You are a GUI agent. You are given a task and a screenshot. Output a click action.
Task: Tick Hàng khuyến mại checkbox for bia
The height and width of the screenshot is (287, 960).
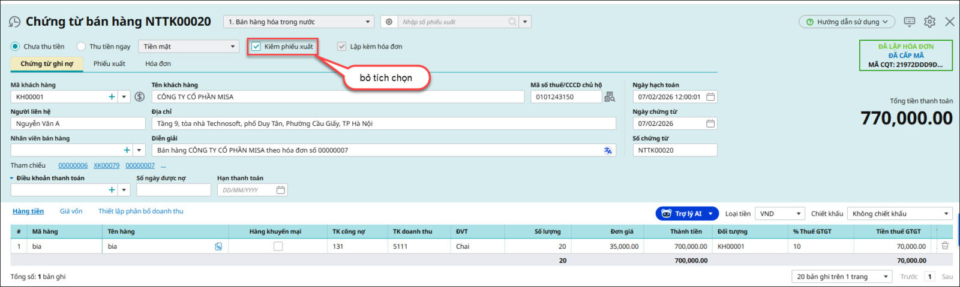pyautogui.click(x=278, y=246)
